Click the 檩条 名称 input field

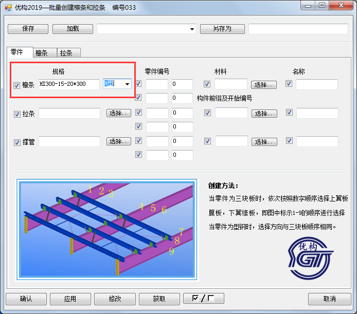pos(317,84)
